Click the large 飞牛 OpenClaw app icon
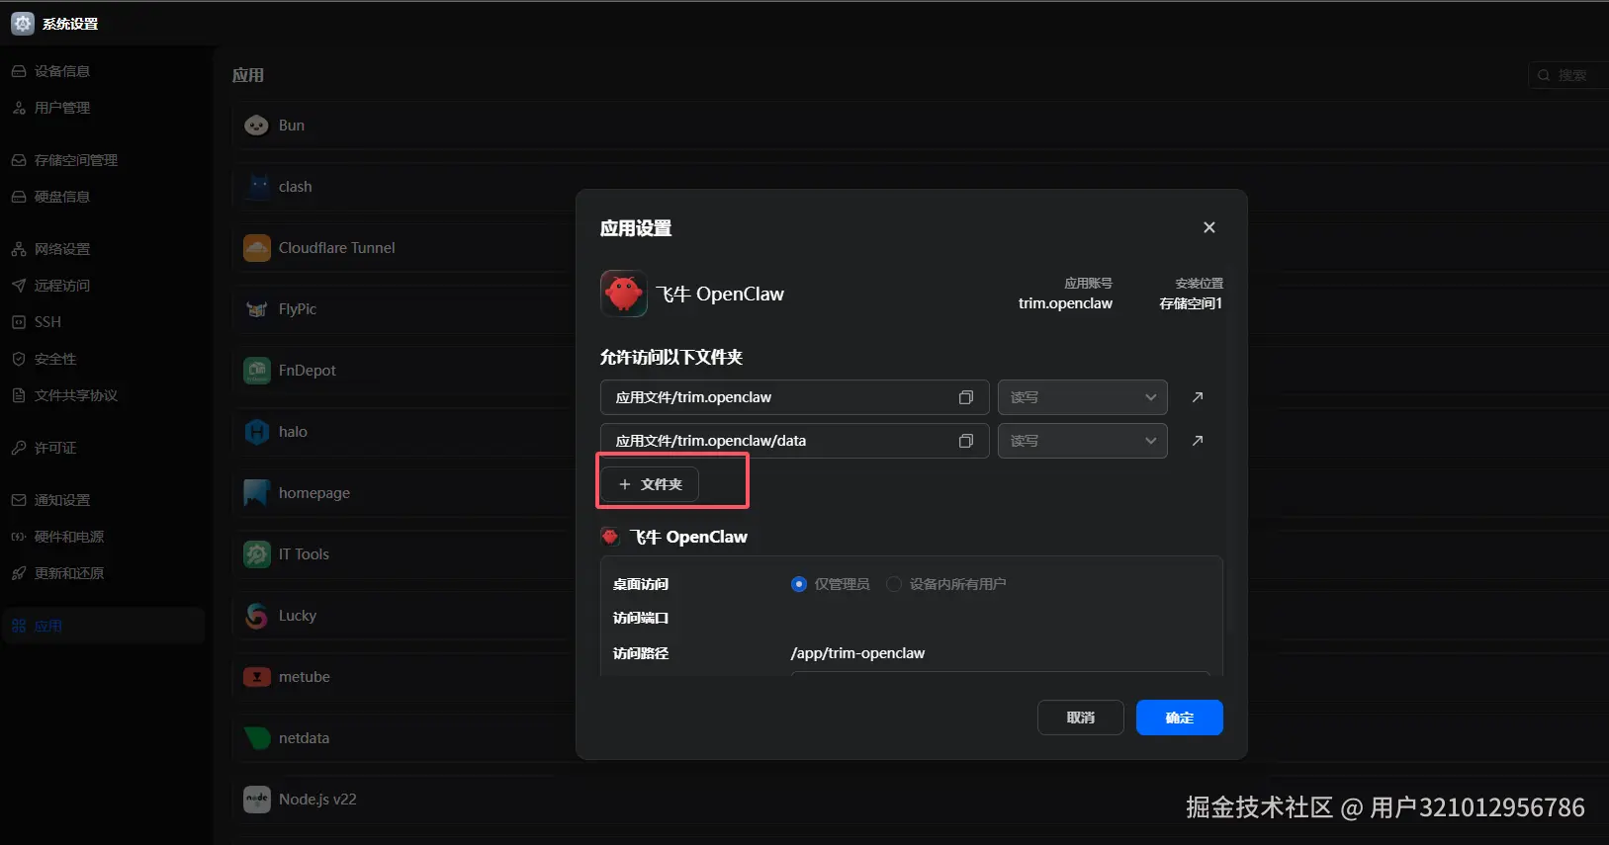This screenshot has width=1609, height=845. [x=624, y=294]
